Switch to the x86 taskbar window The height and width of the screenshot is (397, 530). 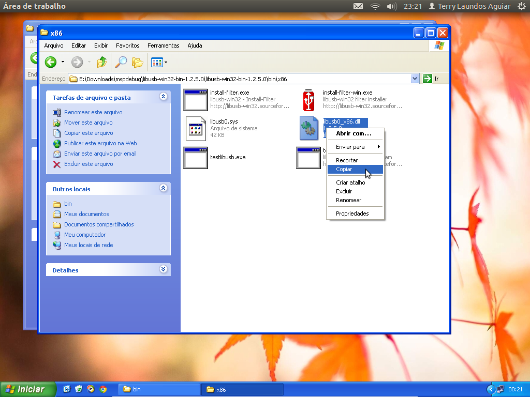[242, 389]
